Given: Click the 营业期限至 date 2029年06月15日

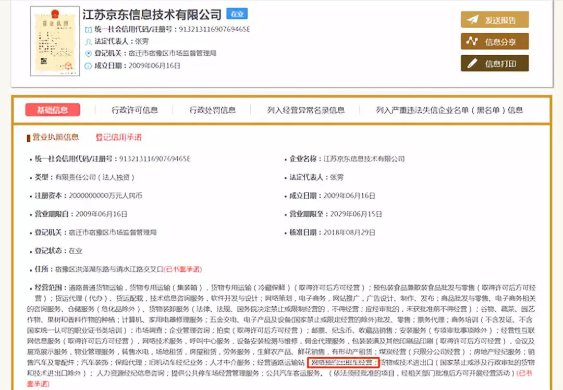Looking at the screenshot, I should [356, 214].
